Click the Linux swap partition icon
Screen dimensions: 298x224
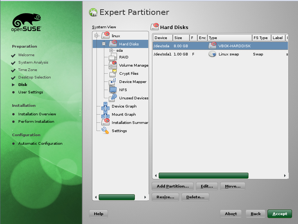212,54
